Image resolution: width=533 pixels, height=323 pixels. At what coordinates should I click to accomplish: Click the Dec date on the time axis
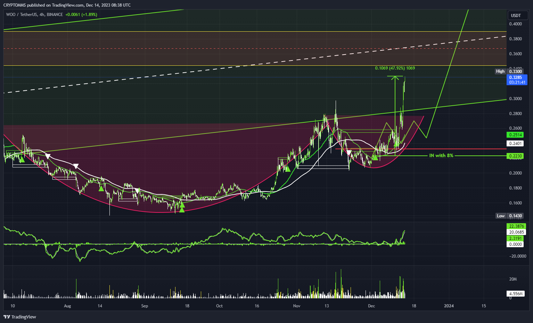371,306
